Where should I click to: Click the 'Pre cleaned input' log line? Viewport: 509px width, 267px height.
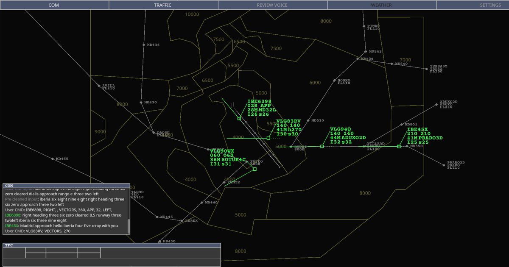tap(64, 202)
